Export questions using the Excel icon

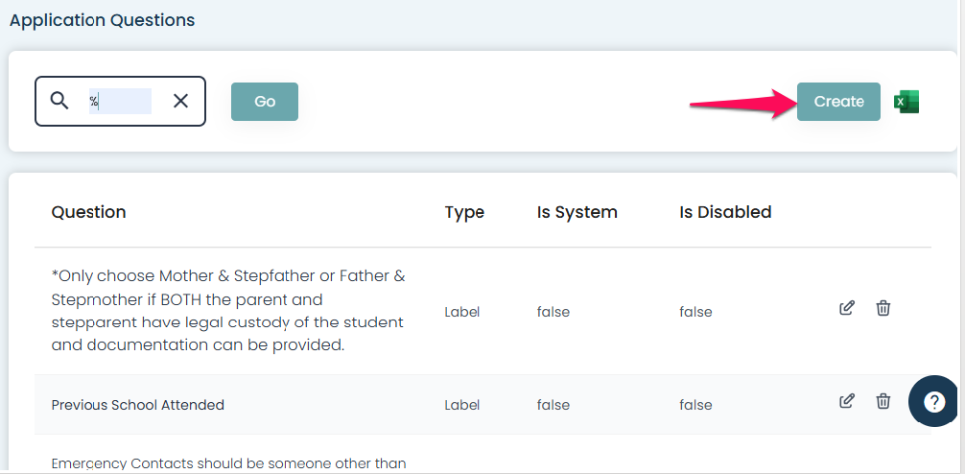906,102
